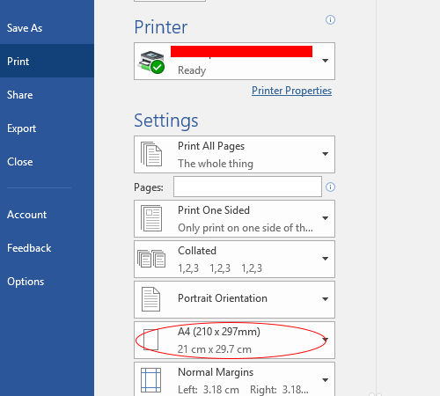The width and height of the screenshot is (440, 396).
Task: Click the Printer Properties link
Action: 291,91
